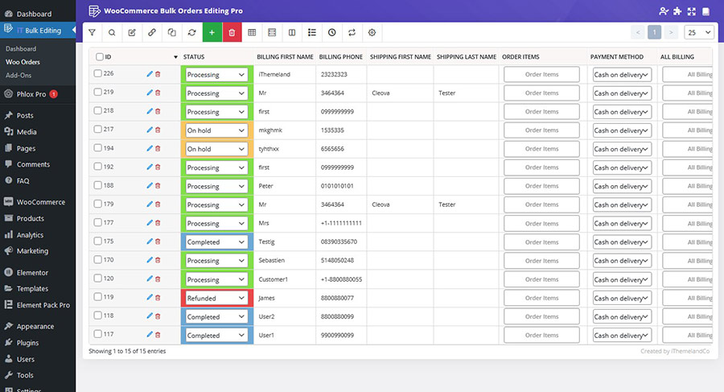
Task: Select checkbox for order 188
Action: (x=97, y=185)
